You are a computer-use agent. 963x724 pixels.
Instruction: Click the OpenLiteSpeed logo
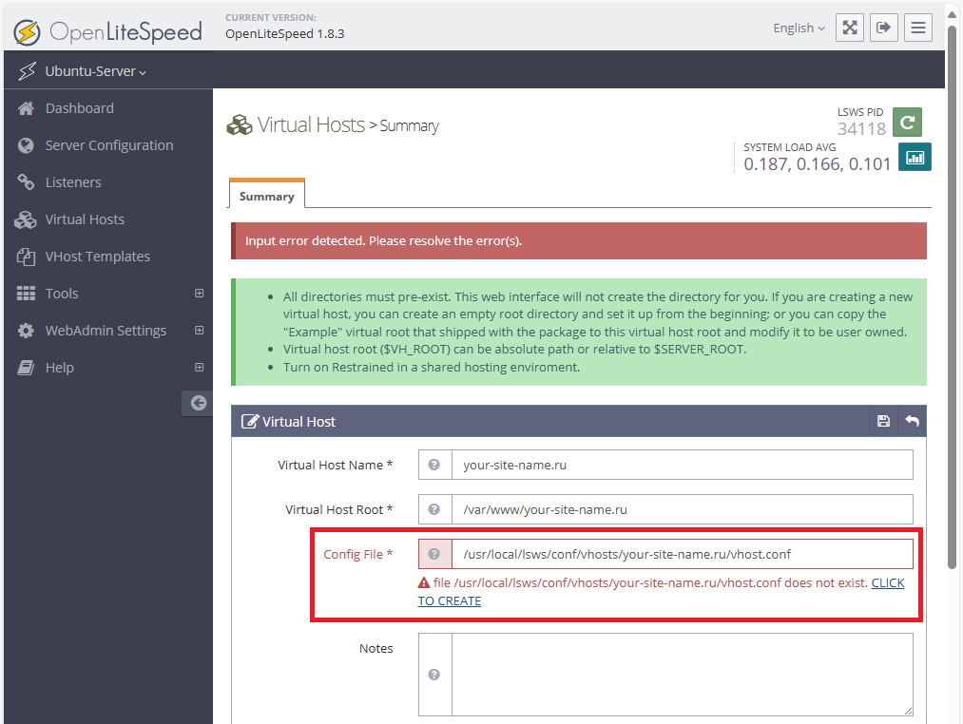point(108,32)
